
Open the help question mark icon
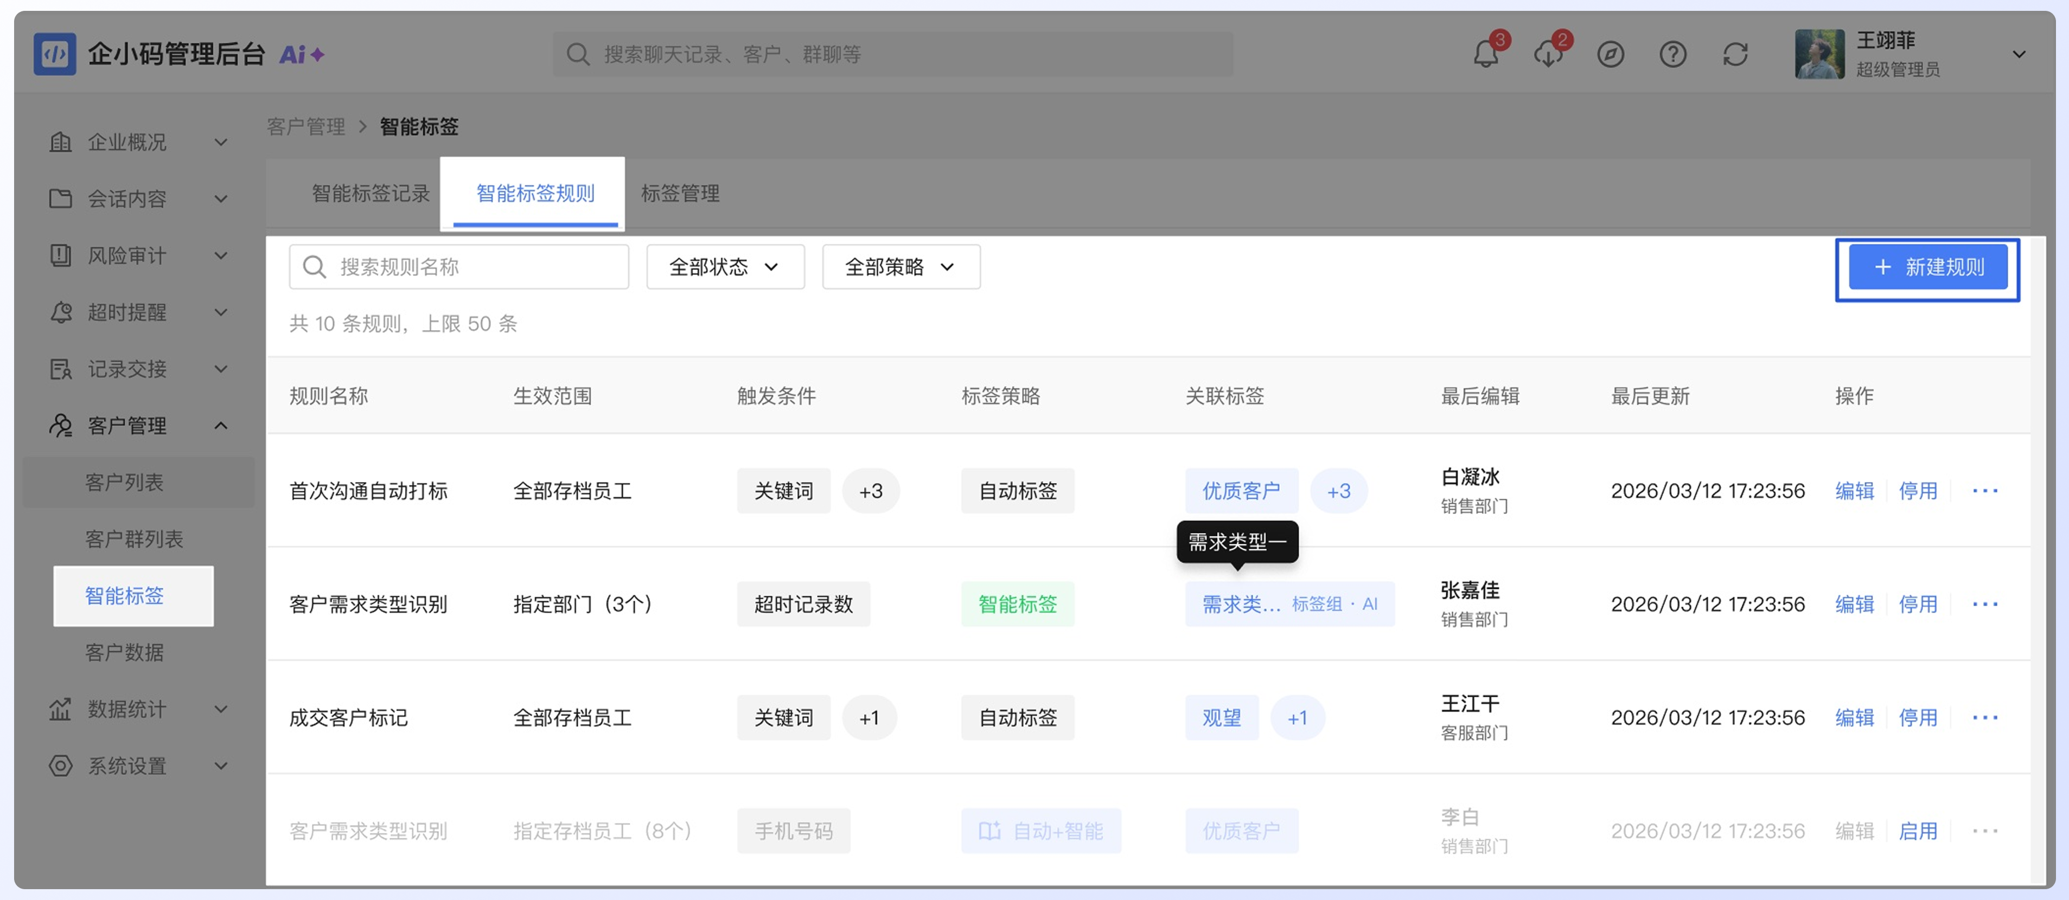[x=1673, y=55]
